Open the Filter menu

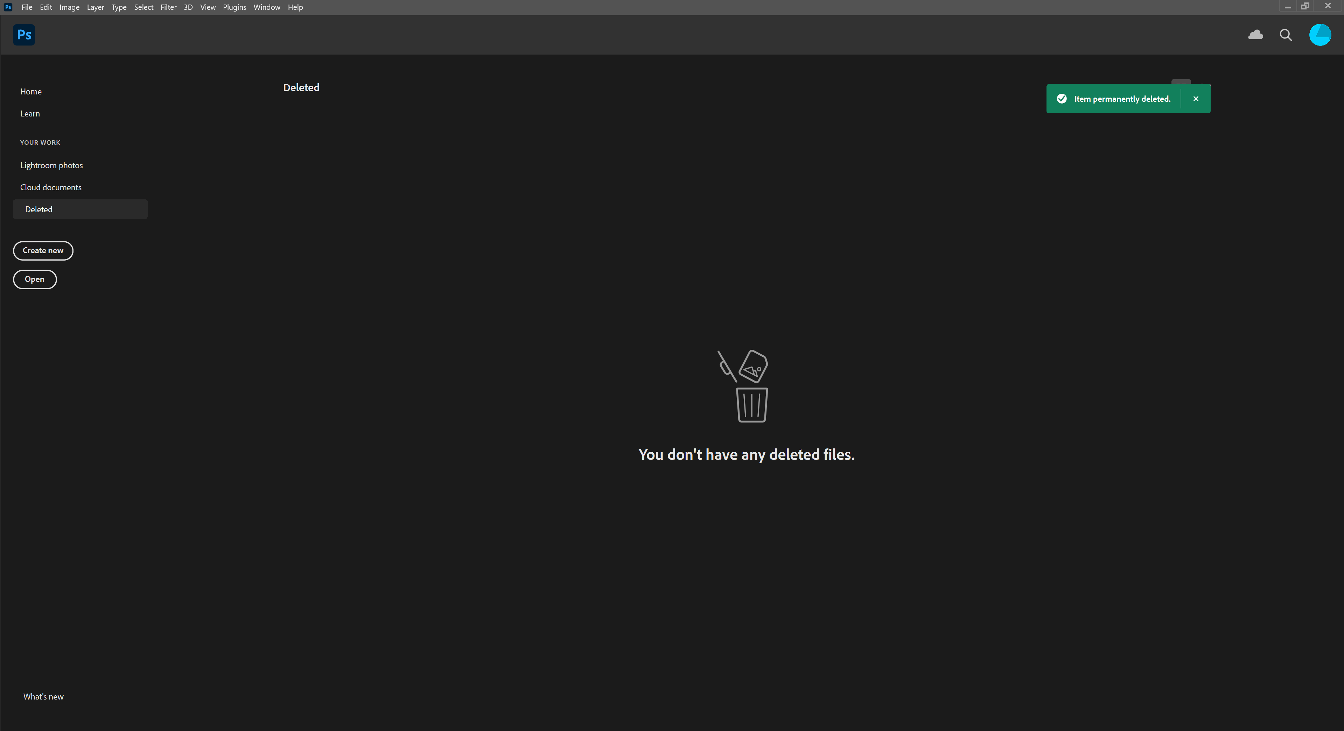168,7
